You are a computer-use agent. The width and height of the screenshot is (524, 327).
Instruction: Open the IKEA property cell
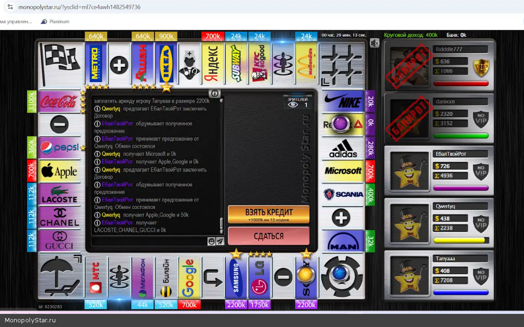pos(166,64)
